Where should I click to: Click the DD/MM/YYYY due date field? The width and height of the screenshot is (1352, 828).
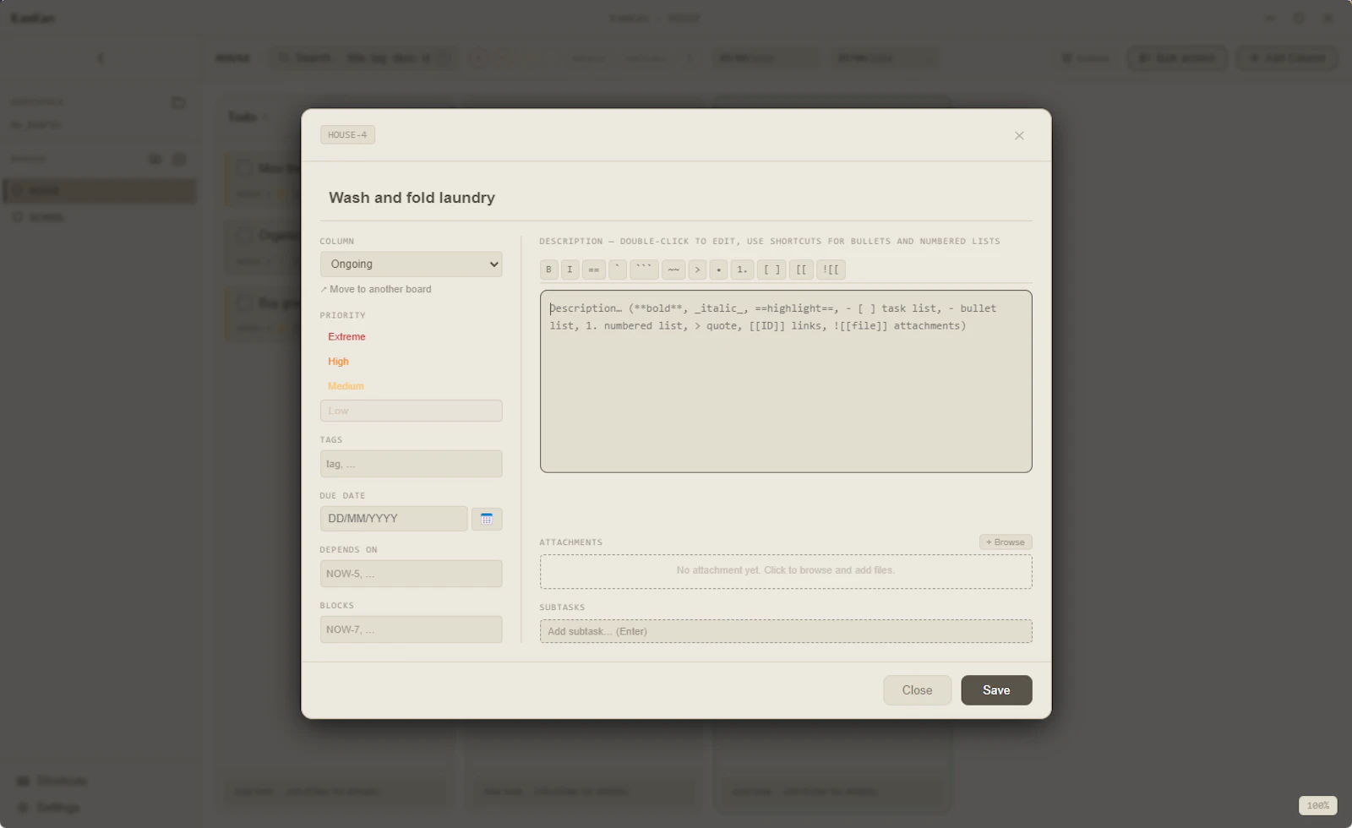(x=394, y=519)
